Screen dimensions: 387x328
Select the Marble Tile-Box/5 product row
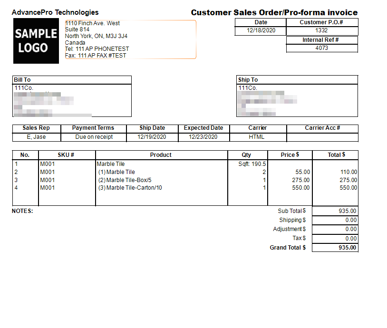[125, 180]
